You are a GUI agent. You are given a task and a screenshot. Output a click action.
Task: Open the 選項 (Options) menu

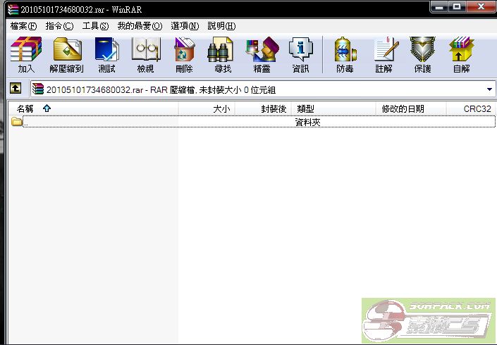pos(183,26)
